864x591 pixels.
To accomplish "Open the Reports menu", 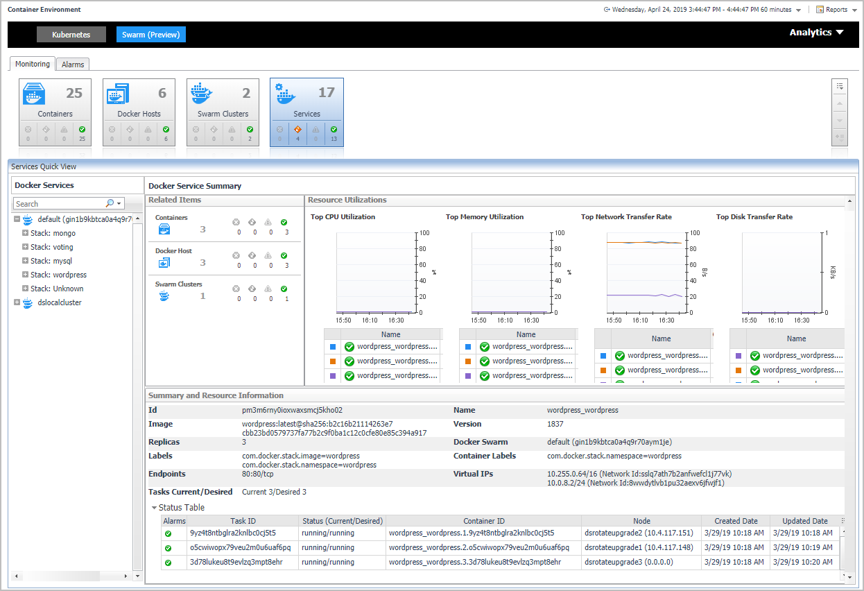I will point(835,10).
